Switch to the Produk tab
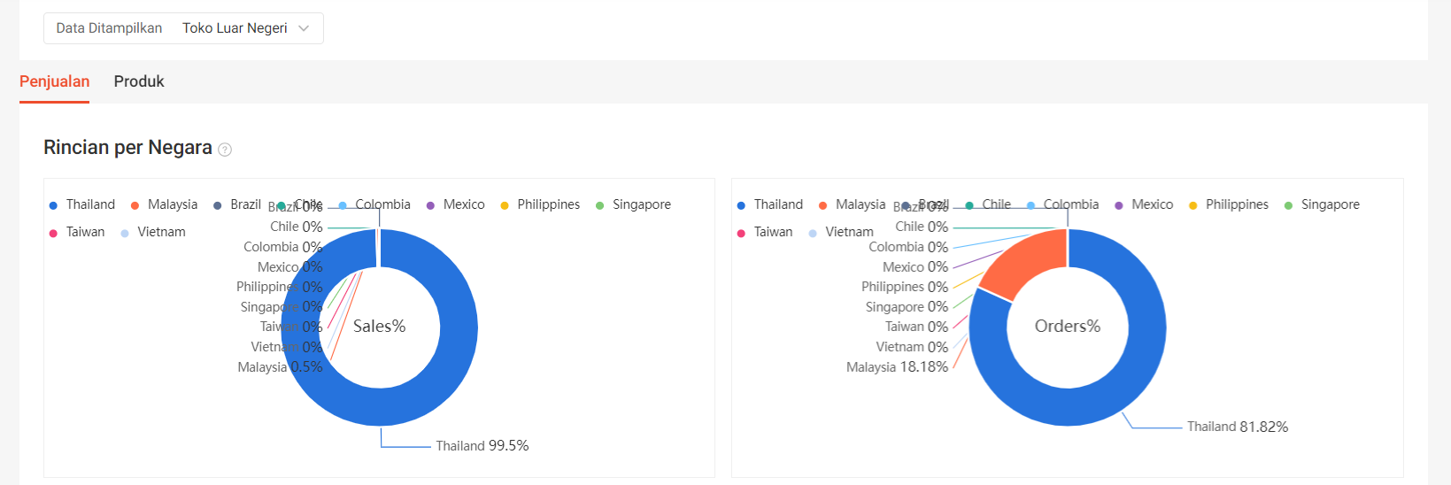 [x=139, y=81]
